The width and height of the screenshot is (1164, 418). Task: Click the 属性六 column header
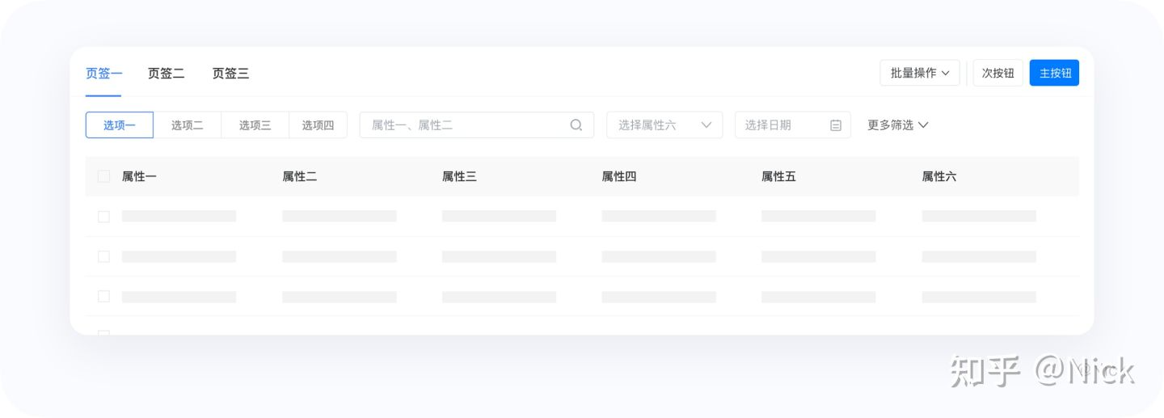[939, 176]
